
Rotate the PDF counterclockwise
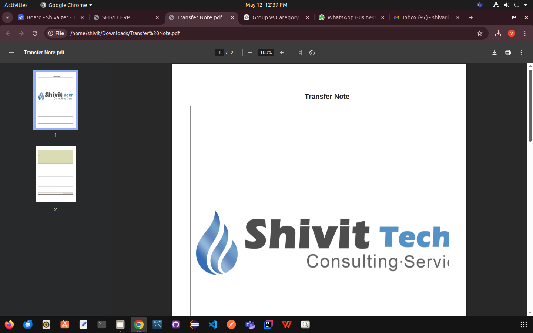tap(312, 53)
